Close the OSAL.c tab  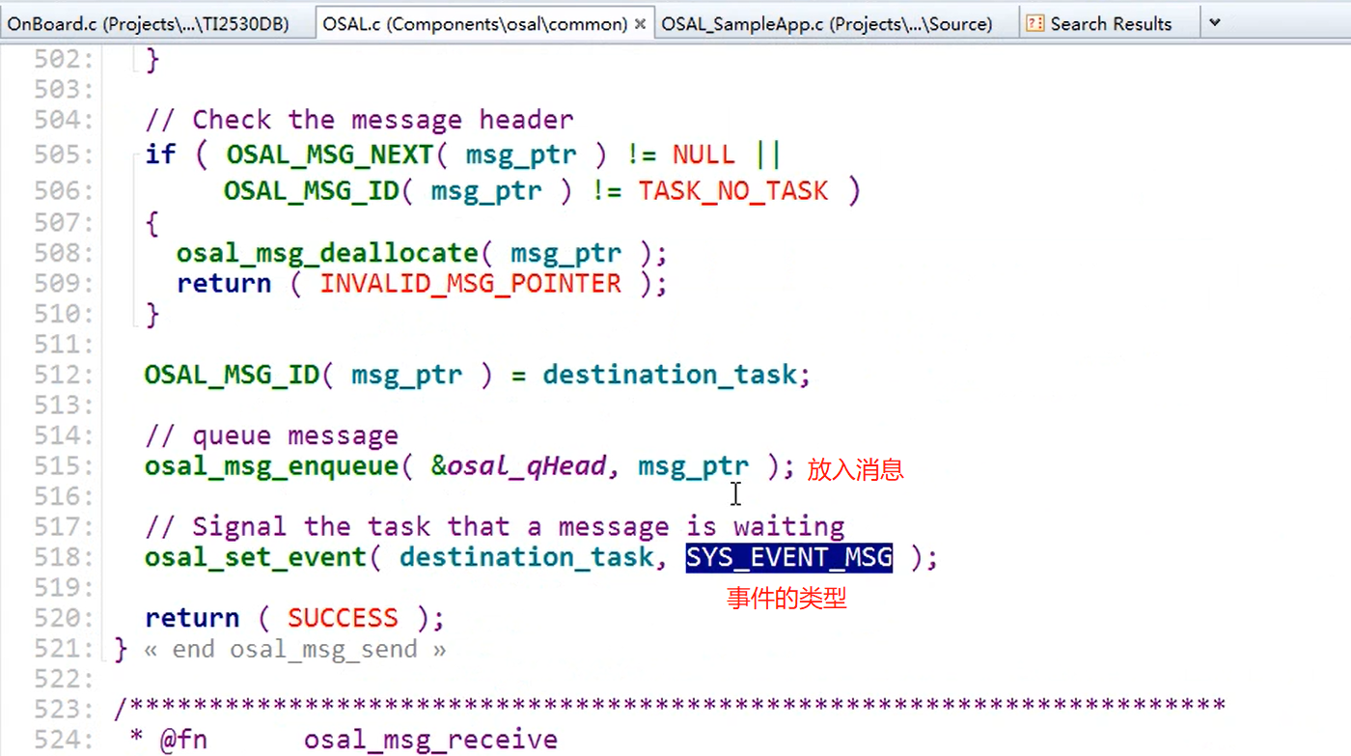[640, 24]
